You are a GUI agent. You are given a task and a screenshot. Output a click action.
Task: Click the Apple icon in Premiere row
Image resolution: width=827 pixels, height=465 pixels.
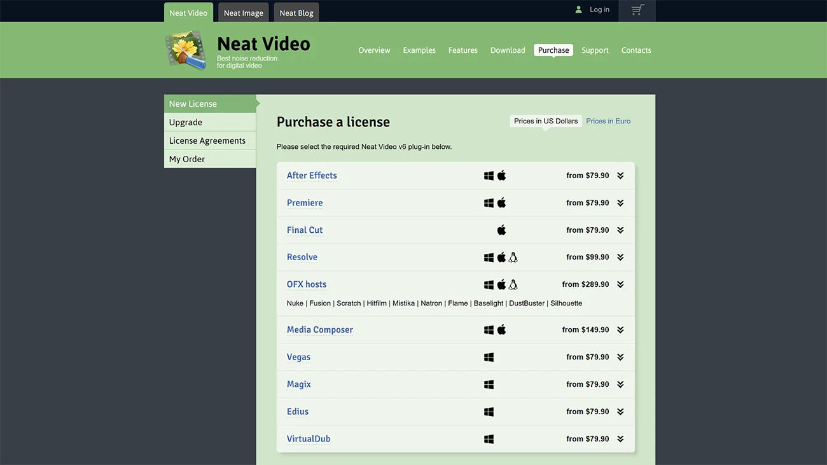(x=501, y=202)
